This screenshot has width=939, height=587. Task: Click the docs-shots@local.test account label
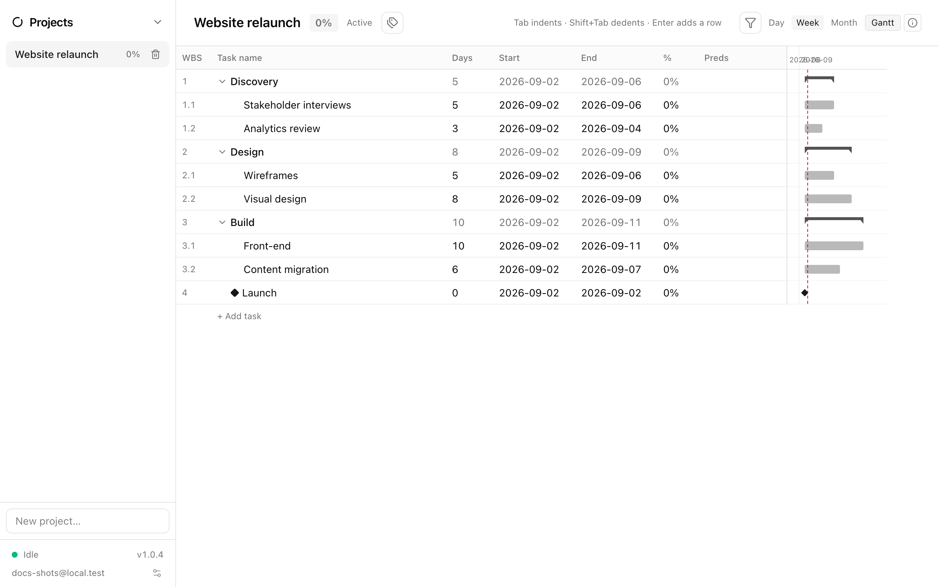[x=58, y=573]
